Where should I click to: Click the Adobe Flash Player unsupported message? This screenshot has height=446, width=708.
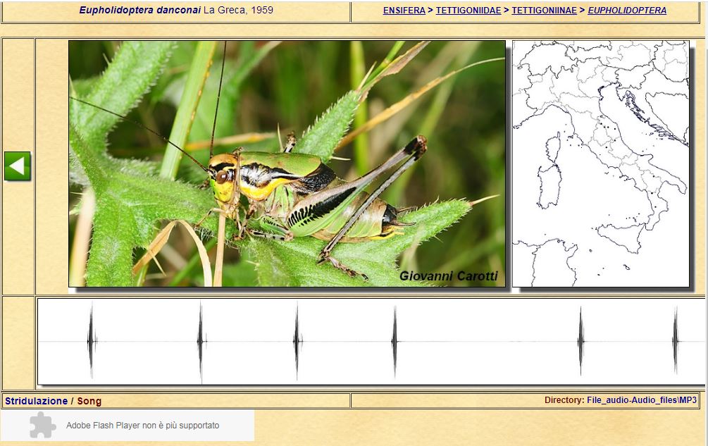pos(142,426)
